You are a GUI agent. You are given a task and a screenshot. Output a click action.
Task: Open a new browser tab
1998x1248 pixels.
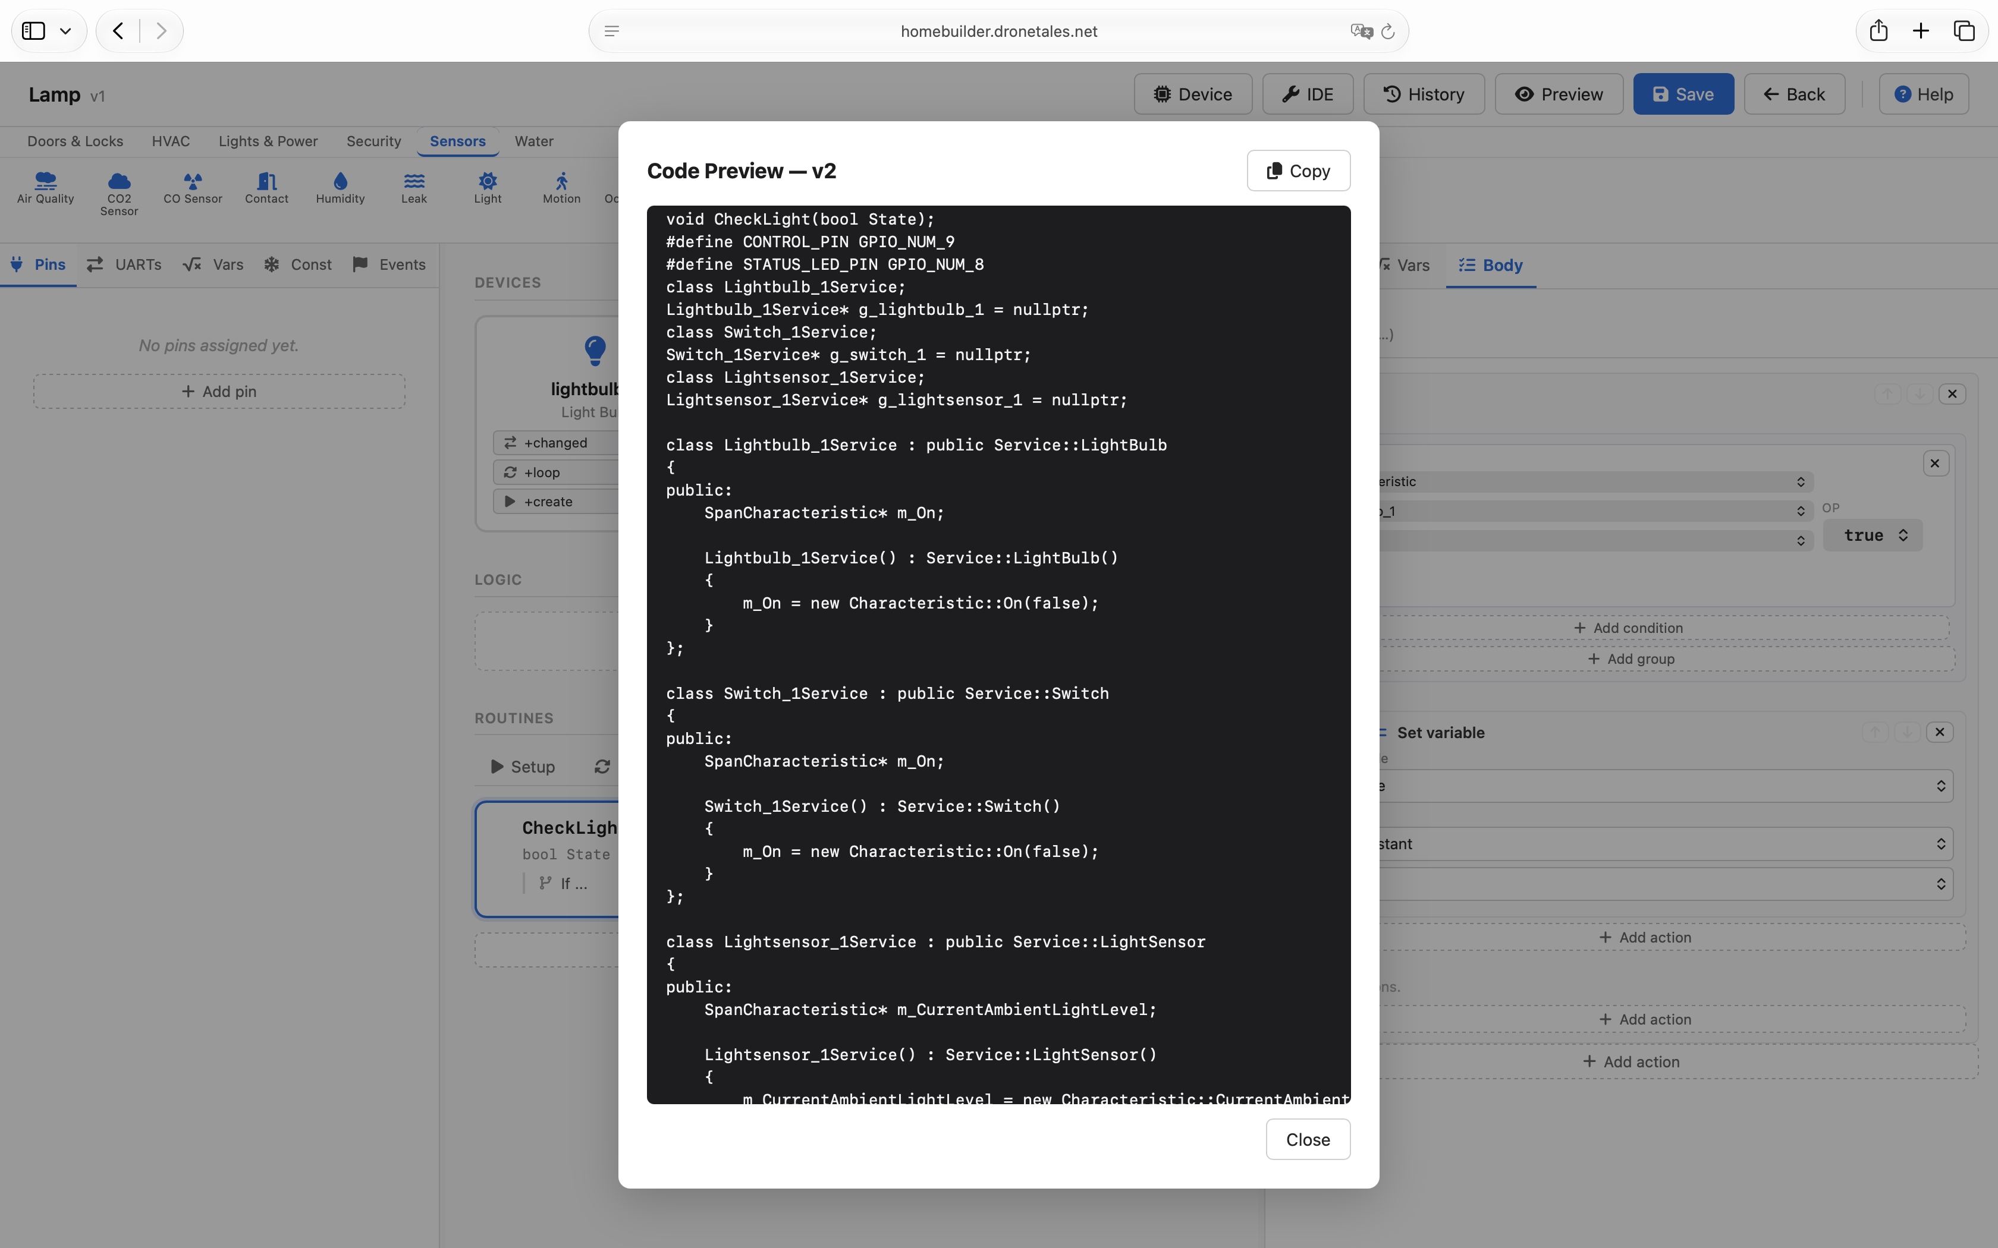click(1921, 30)
